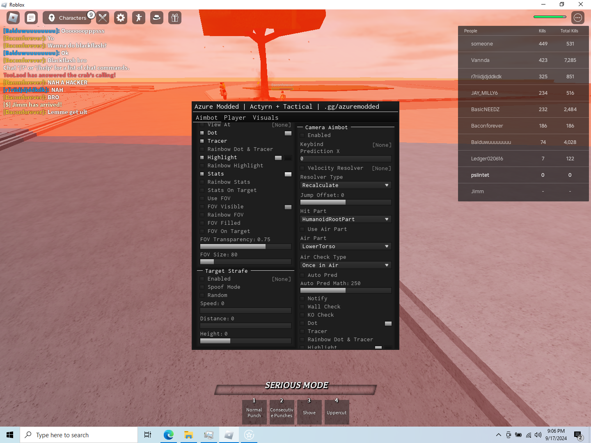This screenshot has width=591, height=443.
Task: Set the Velocity Resolver keybind [None]
Action: click(381, 169)
